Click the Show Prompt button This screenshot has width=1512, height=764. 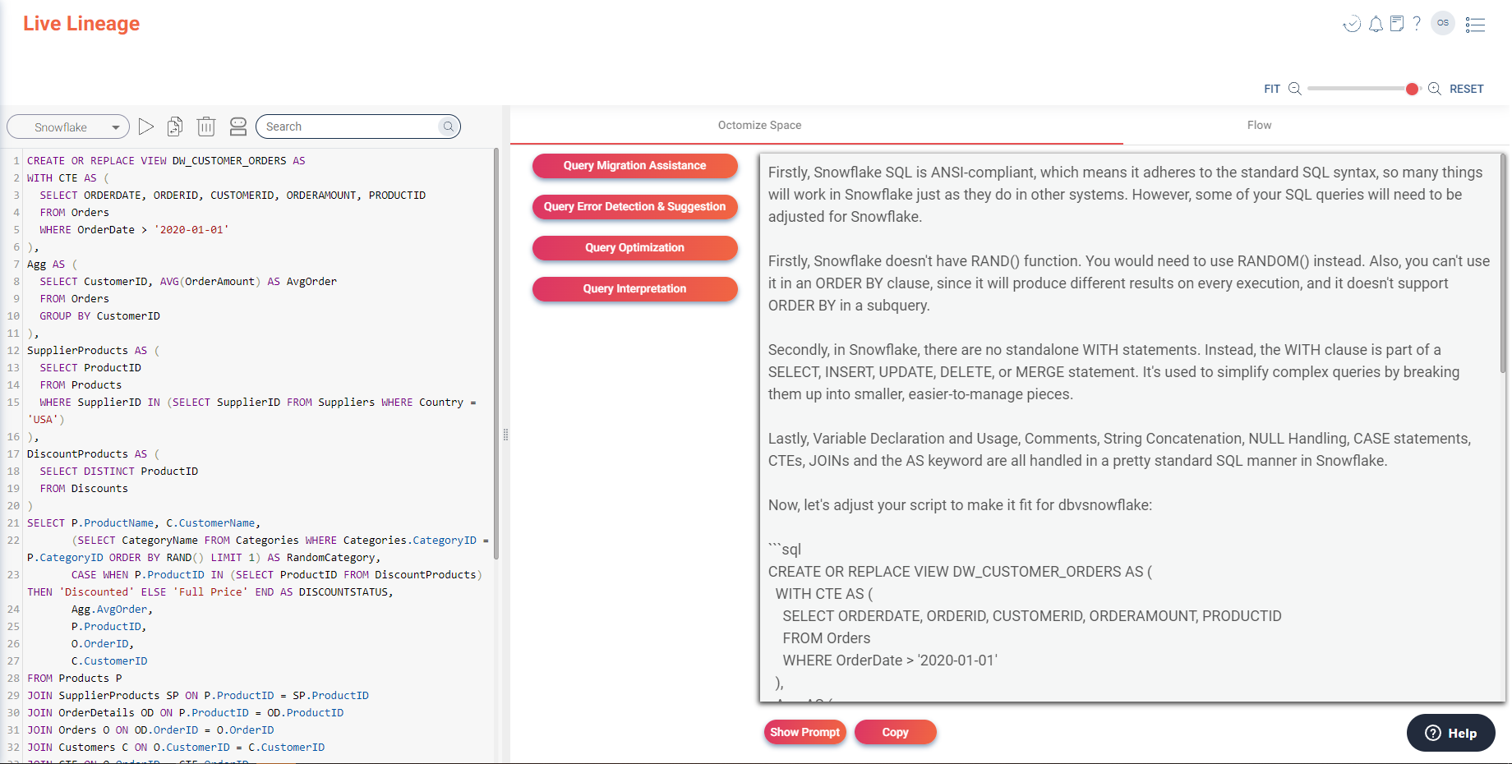(x=804, y=732)
